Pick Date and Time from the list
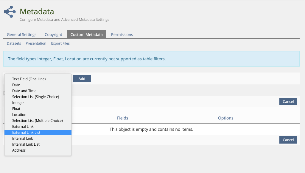The image size is (305, 173). (x=24, y=91)
